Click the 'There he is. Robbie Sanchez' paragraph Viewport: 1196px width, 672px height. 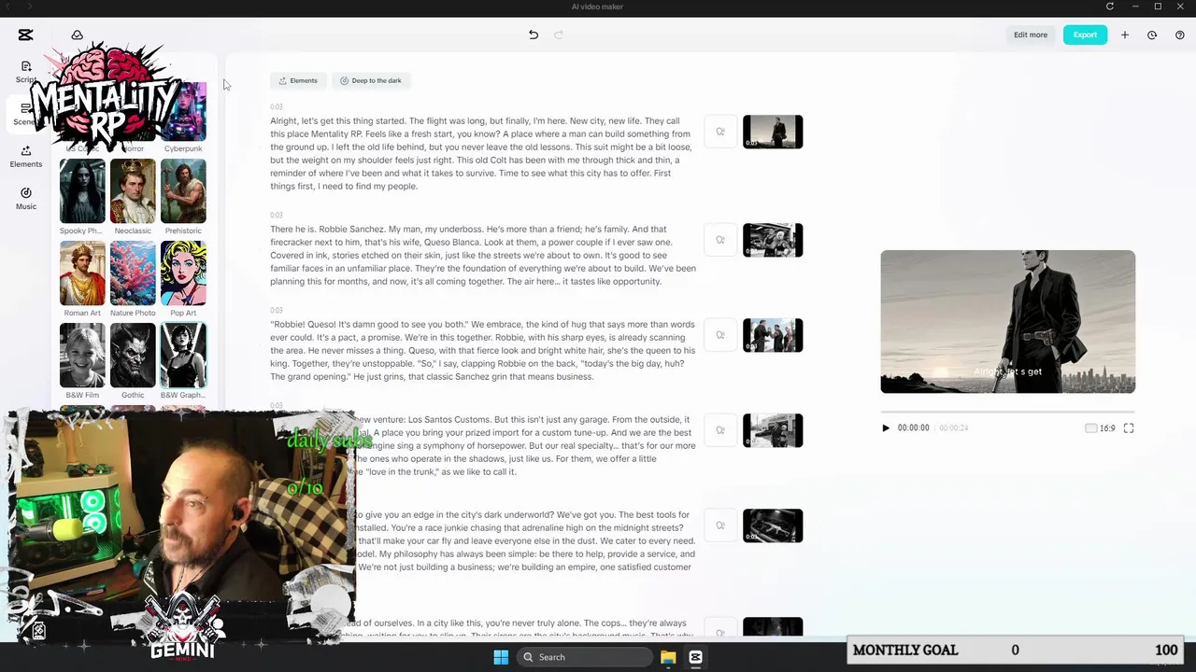coord(482,255)
